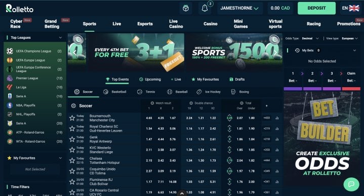Image resolution: width=364 pixels, height=196 pixels.
Task: Open UEFA Europa League
Action: tap(34, 60)
